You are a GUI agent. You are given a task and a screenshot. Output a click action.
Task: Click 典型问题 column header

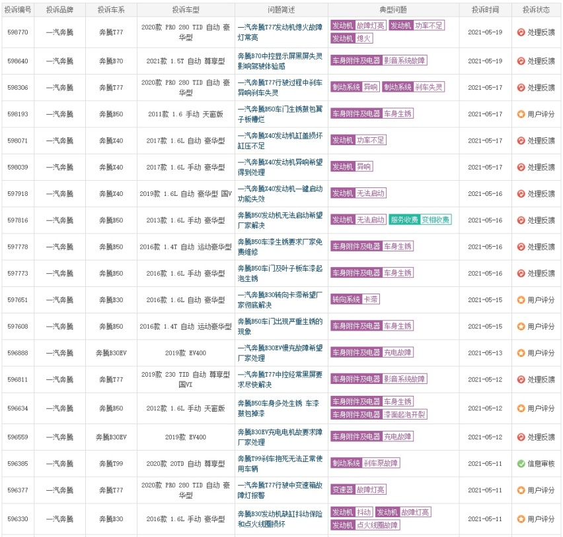(393, 10)
